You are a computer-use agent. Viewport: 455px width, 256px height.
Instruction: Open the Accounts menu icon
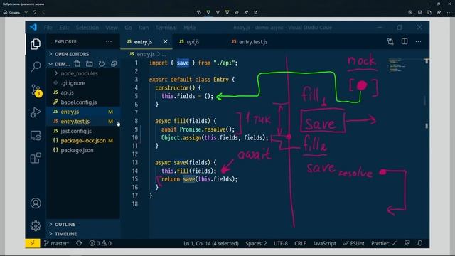pyautogui.click(x=36, y=203)
